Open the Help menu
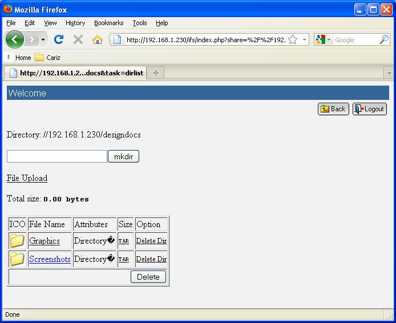 coord(161,23)
